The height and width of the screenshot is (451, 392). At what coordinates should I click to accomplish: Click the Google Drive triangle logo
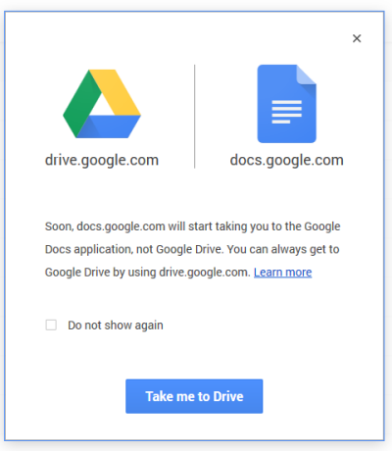tap(102, 104)
